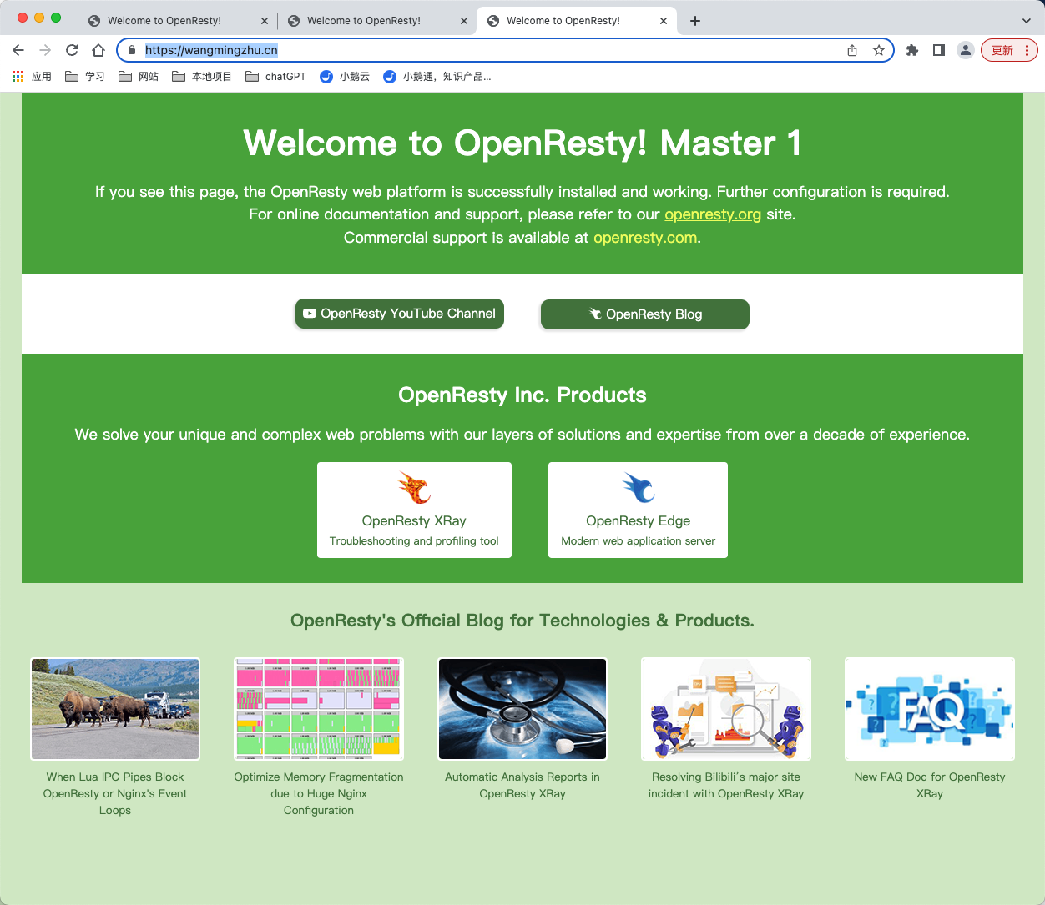Open 'Optimize Memory Fragmentation' article link

coord(319,793)
